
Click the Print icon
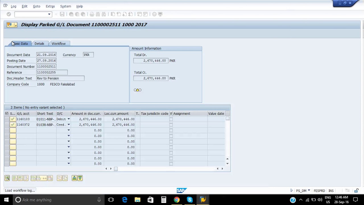pyautogui.click(x=92, y=14)
